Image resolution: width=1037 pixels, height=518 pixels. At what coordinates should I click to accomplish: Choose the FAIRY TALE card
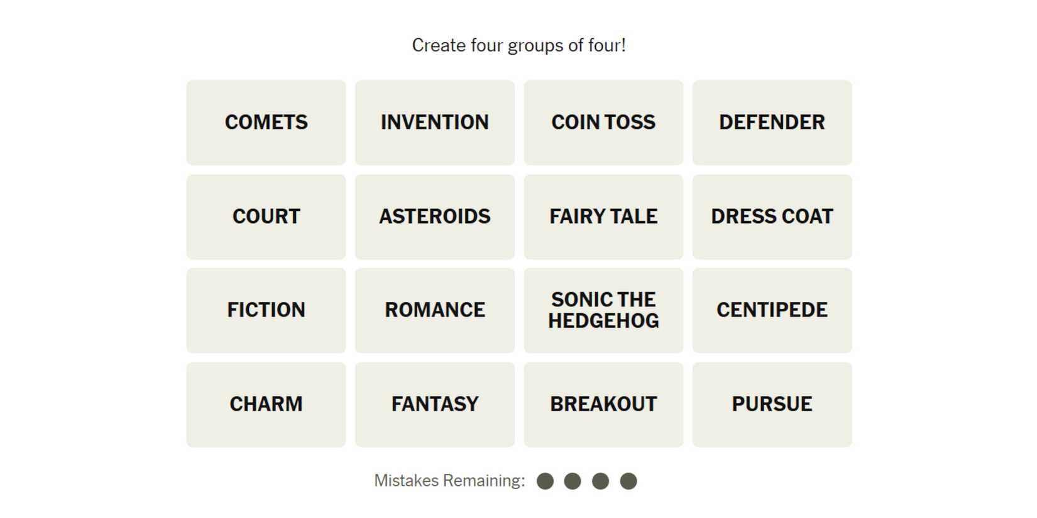603,217
